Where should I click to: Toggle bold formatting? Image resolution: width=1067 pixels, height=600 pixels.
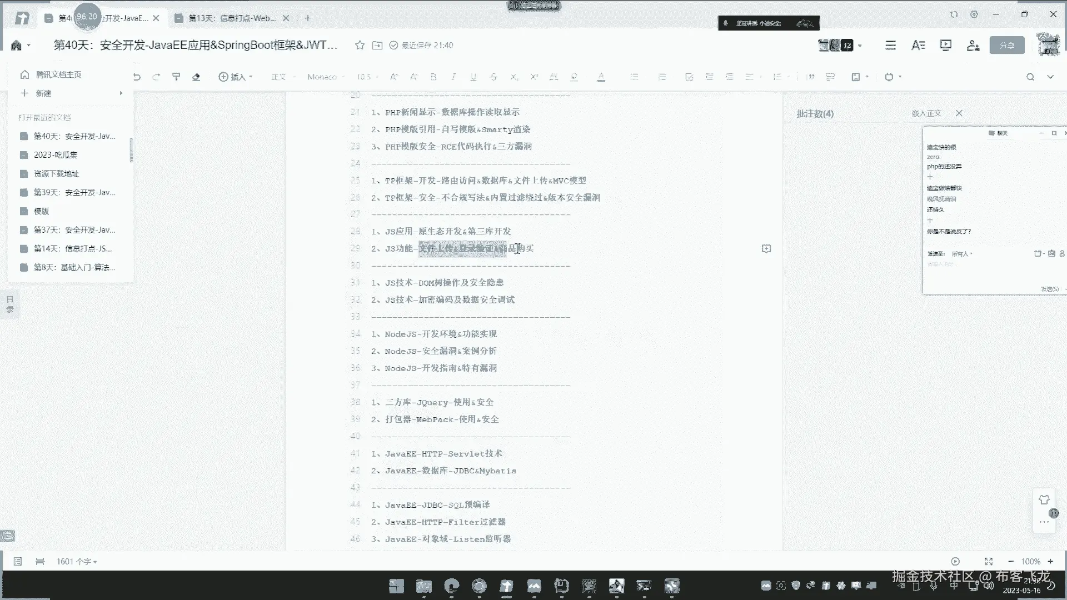click(x=433, y=77)
